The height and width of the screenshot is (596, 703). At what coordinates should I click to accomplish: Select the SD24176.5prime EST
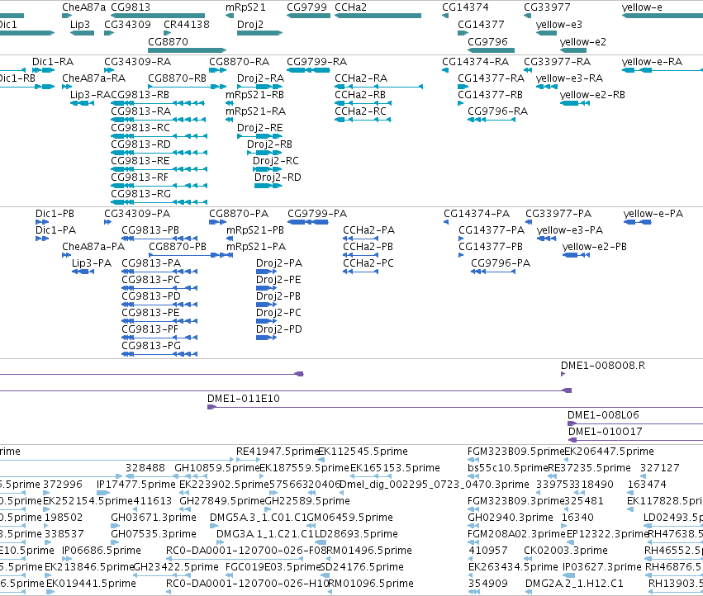click(x=325, y=575)
